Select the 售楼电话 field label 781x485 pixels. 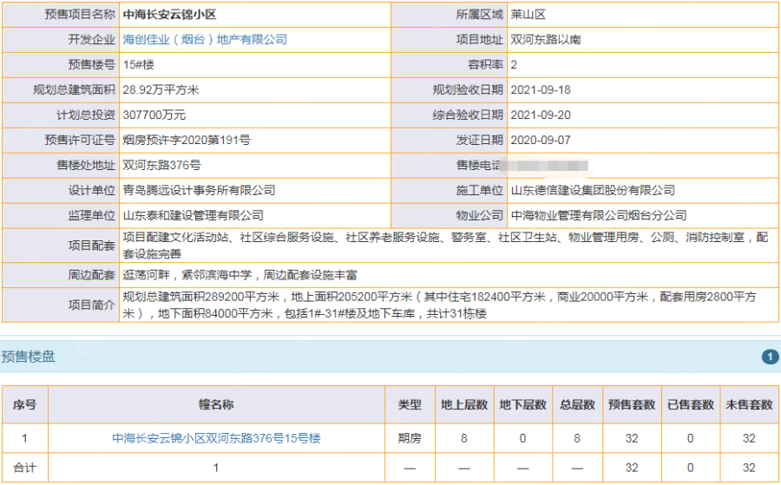479,166
